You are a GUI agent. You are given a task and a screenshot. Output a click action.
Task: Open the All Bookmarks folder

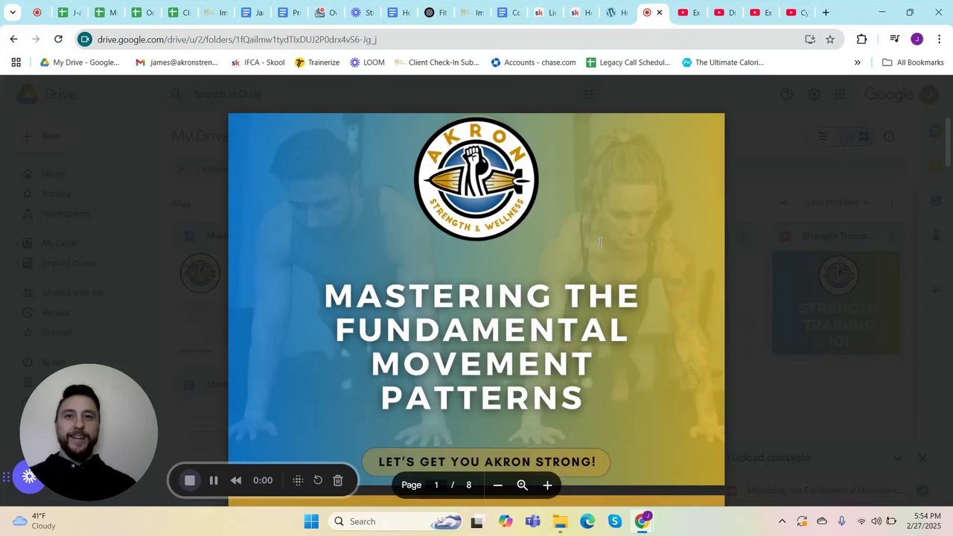[913, 63]
